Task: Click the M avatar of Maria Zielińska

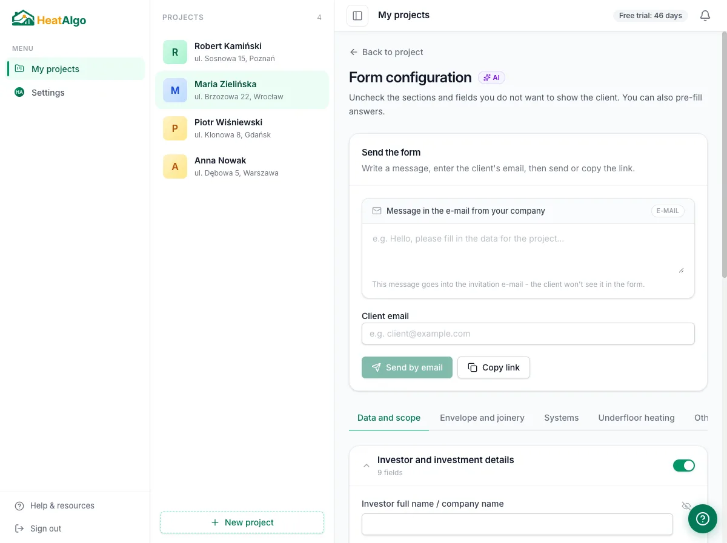Action: [x=175, y=90]
